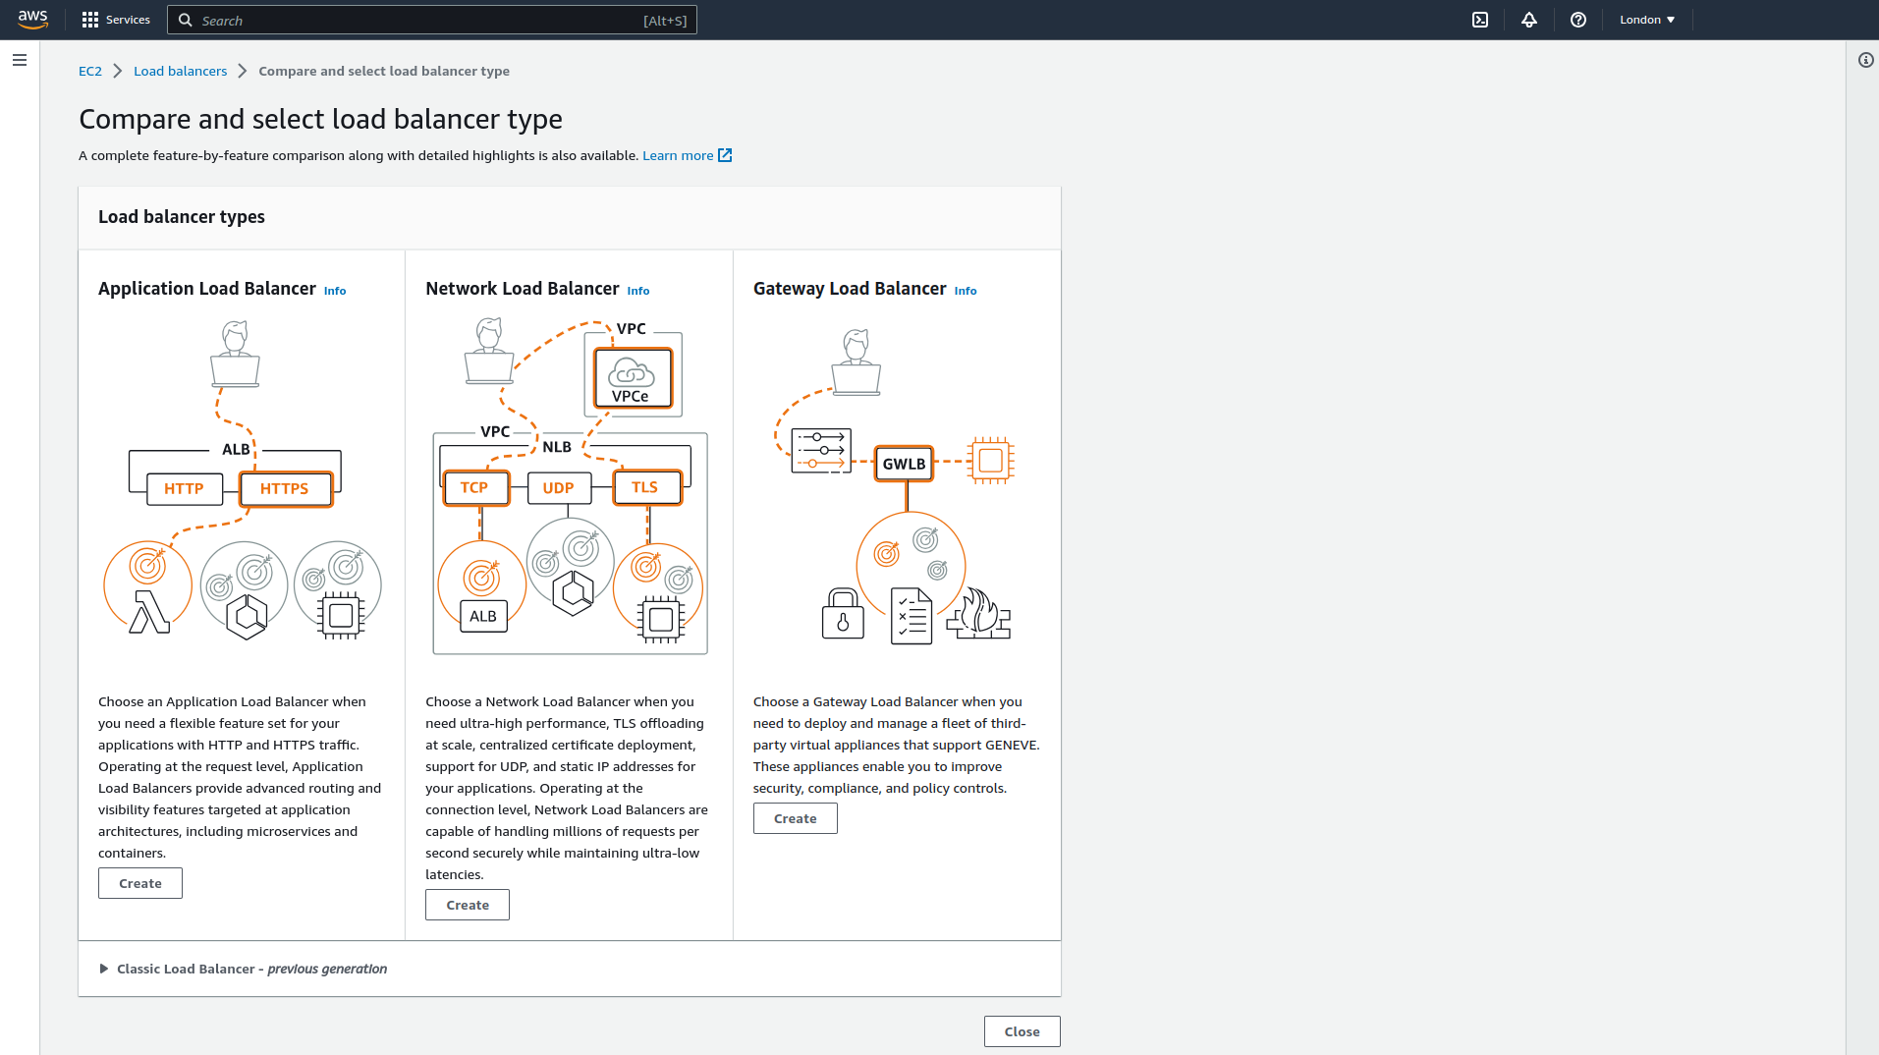
Task: Click the Search input field
Action: pyautogui.click(x=432, y=20)
